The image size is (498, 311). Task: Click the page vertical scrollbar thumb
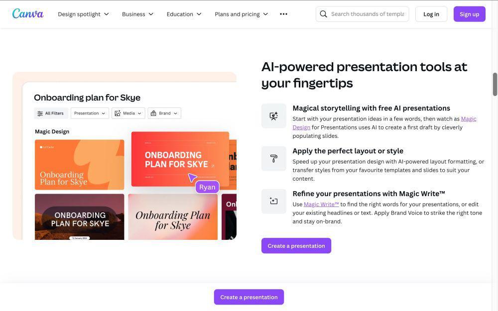(x=495, y=84)
